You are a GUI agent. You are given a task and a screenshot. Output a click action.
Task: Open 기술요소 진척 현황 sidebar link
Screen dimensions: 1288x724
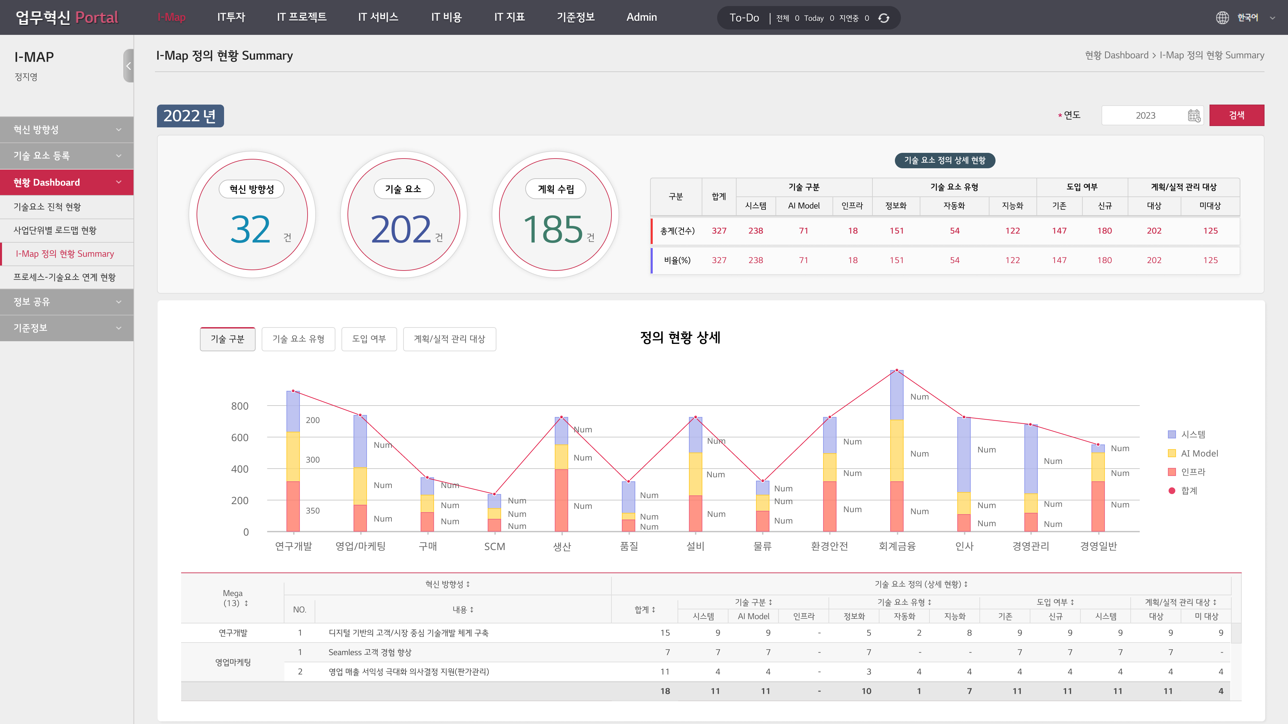(66, 207)
